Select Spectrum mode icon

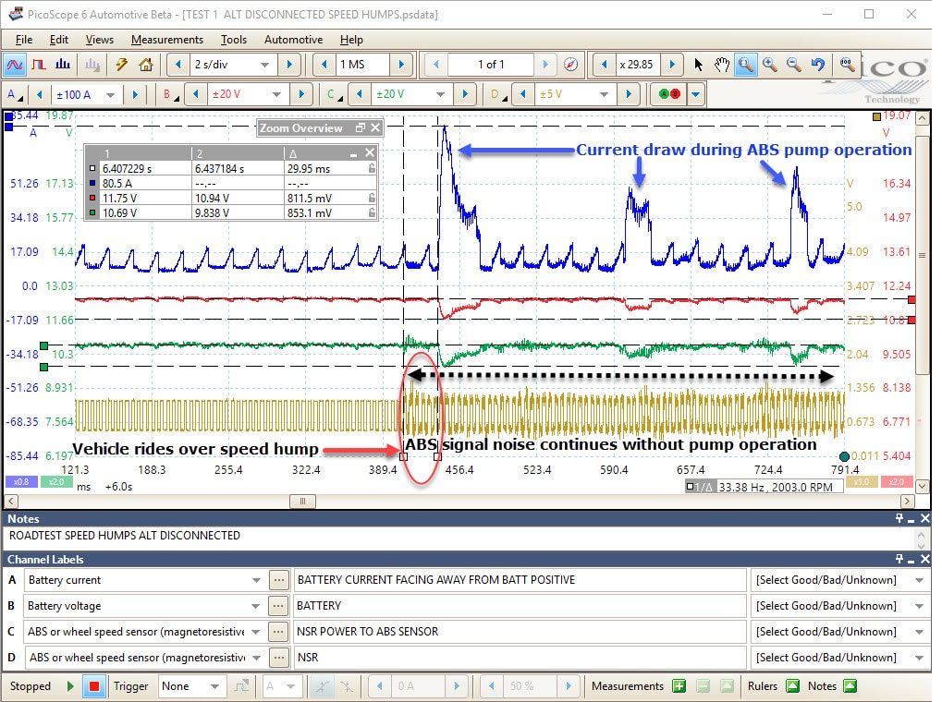coord(63,65)
